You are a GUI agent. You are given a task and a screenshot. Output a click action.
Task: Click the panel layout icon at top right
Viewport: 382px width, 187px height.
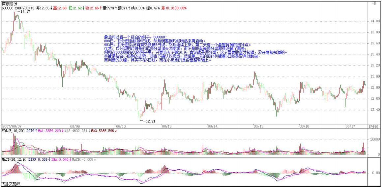coord(373,4)
